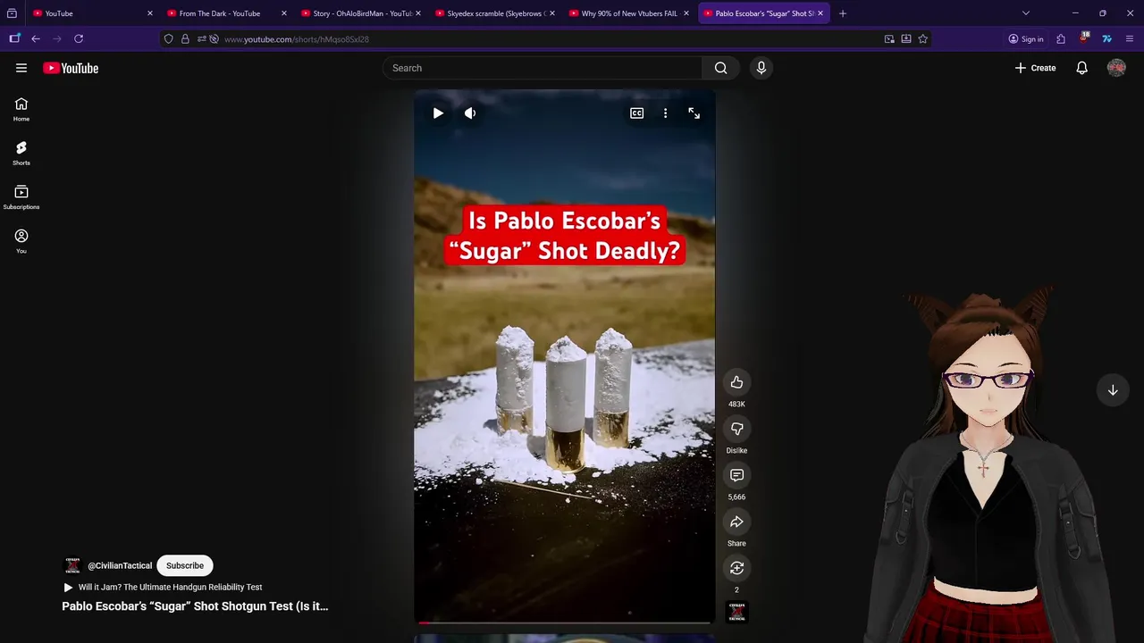Click the install/save page icon in address bar
Screen dimensions: 1144x643
906,39
